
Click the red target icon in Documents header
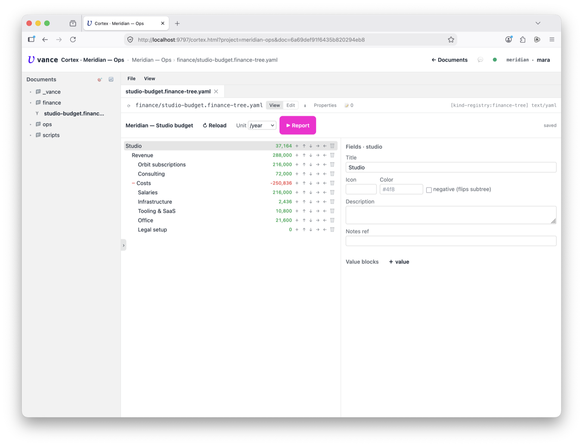(100, 79)
